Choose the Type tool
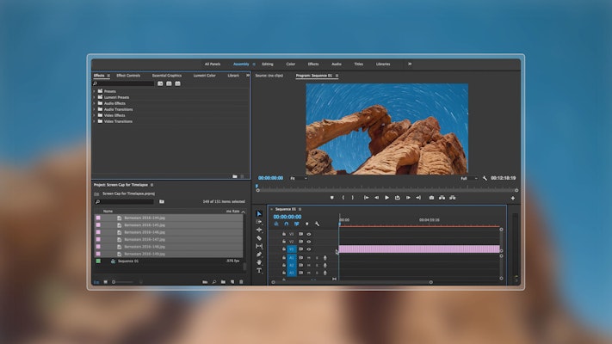Image resolution: width=612 pixels, height=344 pixels. 259,270
